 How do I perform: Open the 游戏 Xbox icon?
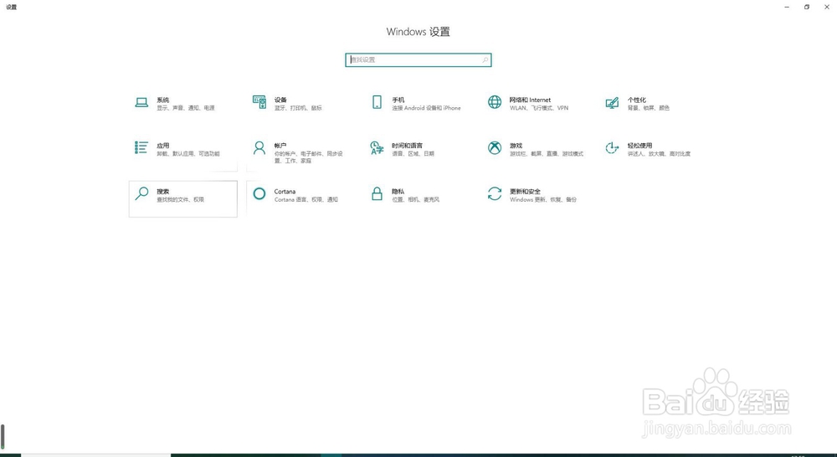[x=495, y=148]
